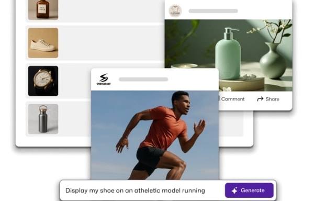Click the Sportsbrand logo icon

(x=104, y=79)
